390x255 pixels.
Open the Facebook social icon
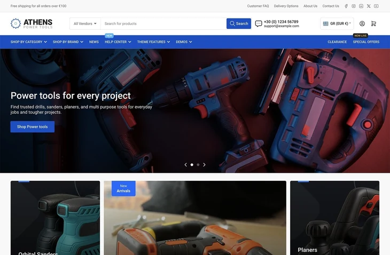tap(346, 6)
